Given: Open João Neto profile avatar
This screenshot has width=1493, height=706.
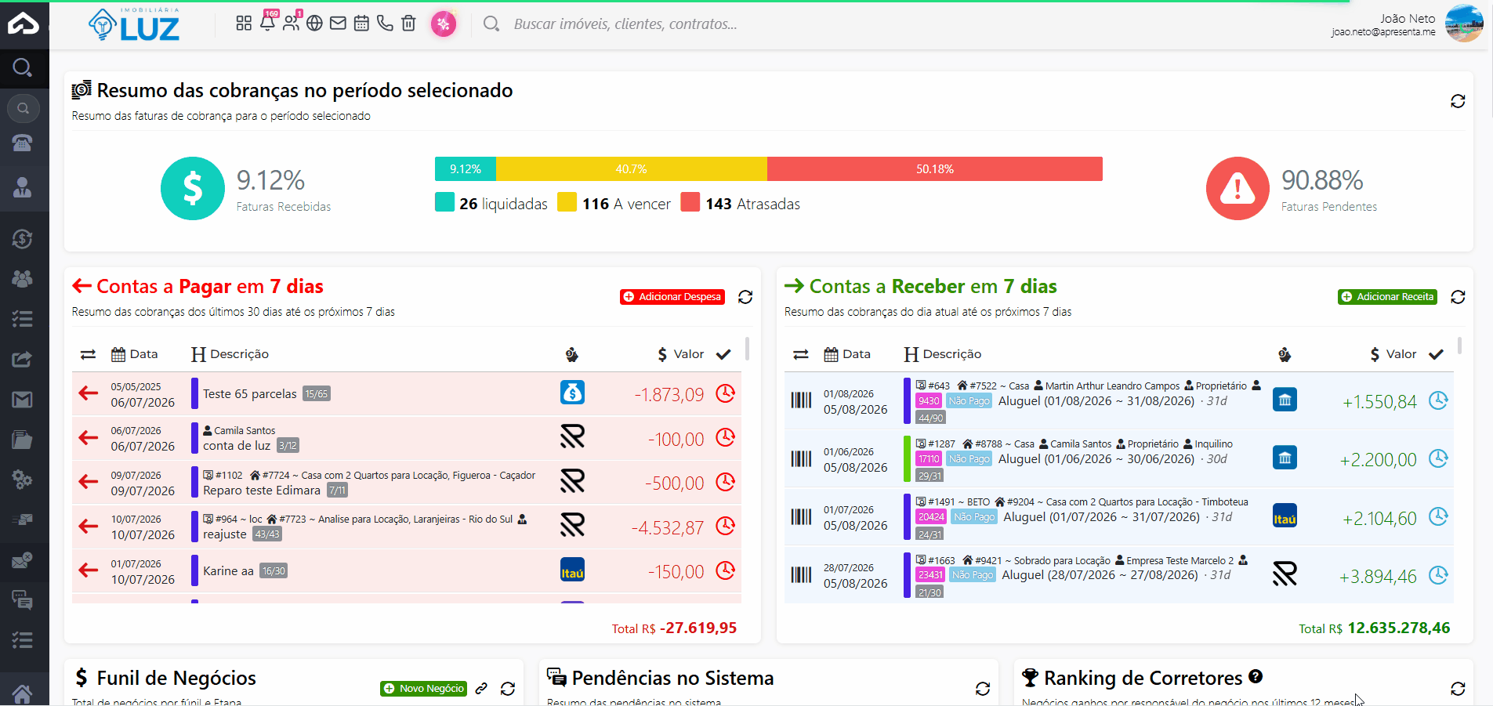Looking at the screenshot, I should (x=1464, y=24).
